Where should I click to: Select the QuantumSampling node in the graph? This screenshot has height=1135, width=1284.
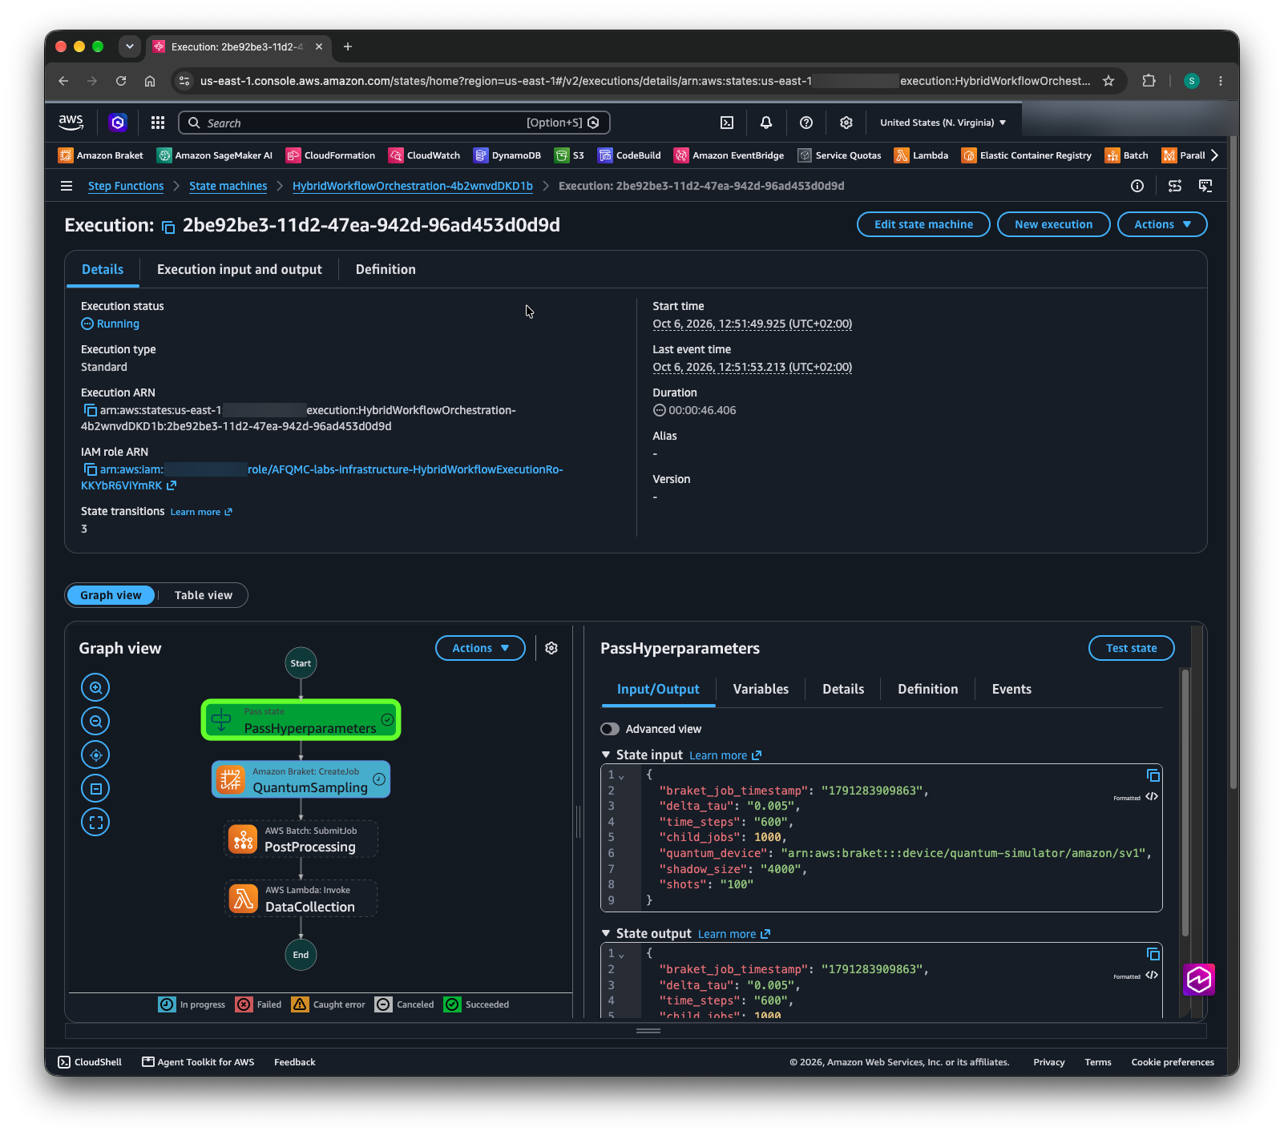pyautogui.click(x=301, y=779)
